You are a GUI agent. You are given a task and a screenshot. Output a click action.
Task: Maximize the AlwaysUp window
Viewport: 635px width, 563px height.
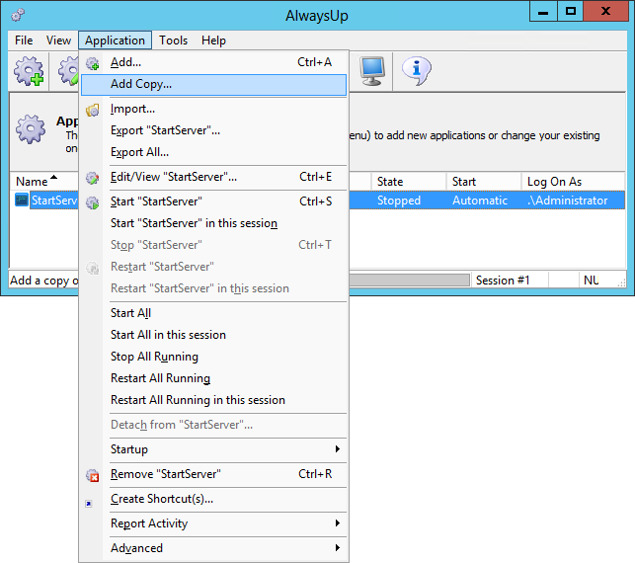pos(571,11)
